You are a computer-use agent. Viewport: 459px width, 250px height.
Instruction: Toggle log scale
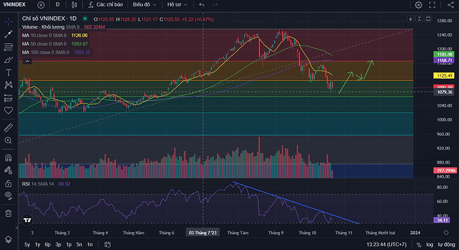tap(430, 245)
